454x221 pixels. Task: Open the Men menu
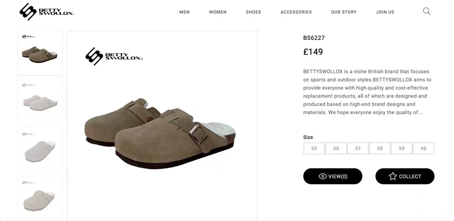tap(185, 12)
